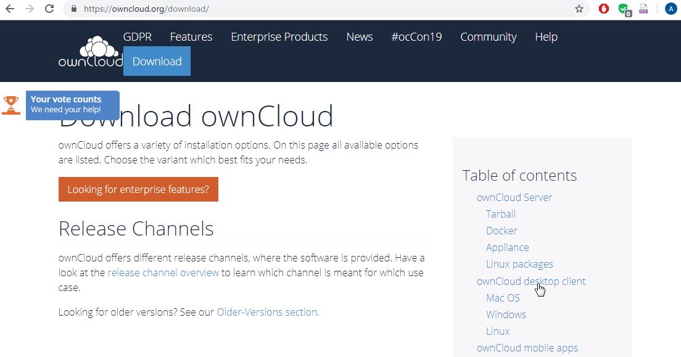681x357 pixels.
Task: Jump to Tarball in table of contents
Action: (x=501, y=214)
